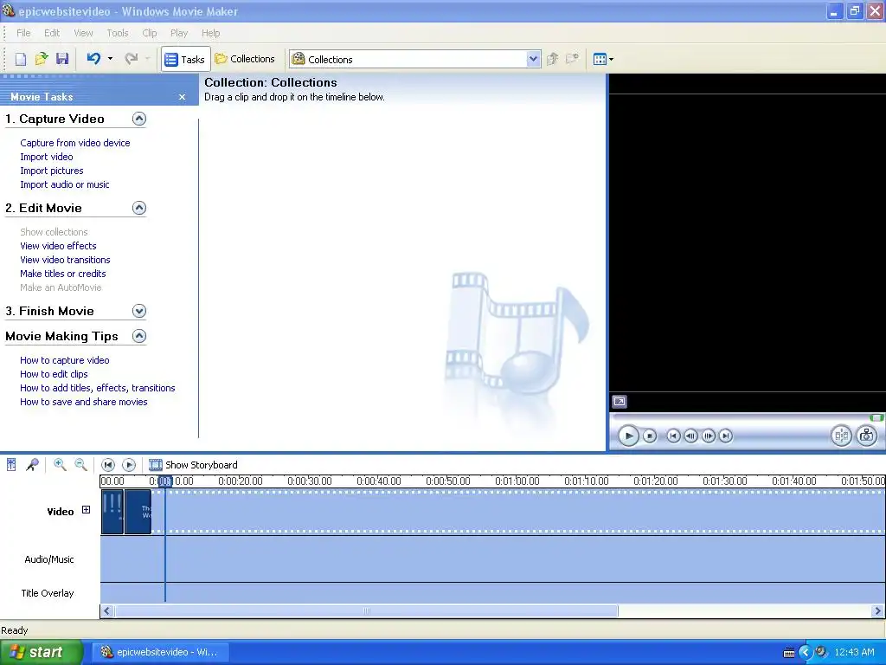Click Capture from video device link
This screenshot has height=665, width=886.
[75, 143]
